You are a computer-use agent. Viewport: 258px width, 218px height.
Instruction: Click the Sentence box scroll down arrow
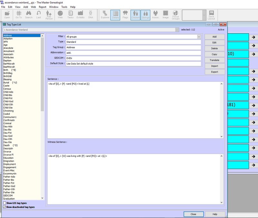[x=222, y=136]
